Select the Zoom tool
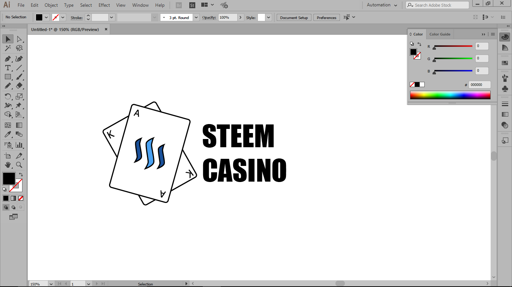512x287 pixels. pyautogui.click(x=19, y=165)
